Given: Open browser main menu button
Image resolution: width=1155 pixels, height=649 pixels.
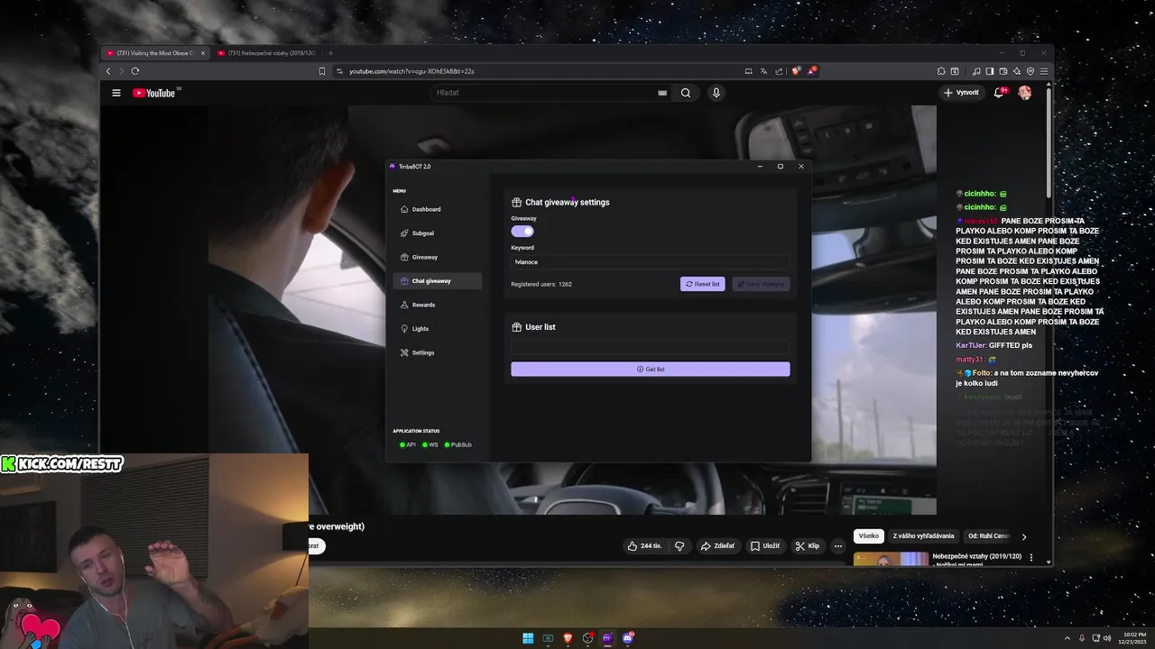Looking at the screenshot, I should coord(1044,71).
